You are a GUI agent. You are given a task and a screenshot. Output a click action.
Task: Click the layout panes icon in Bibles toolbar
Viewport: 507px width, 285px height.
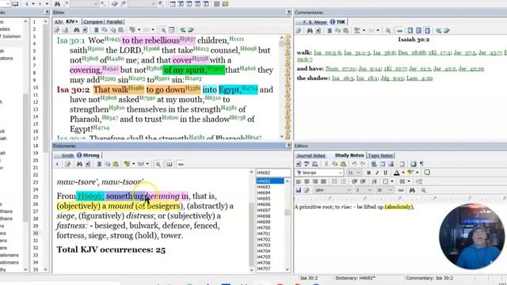[x=172, y=30]
